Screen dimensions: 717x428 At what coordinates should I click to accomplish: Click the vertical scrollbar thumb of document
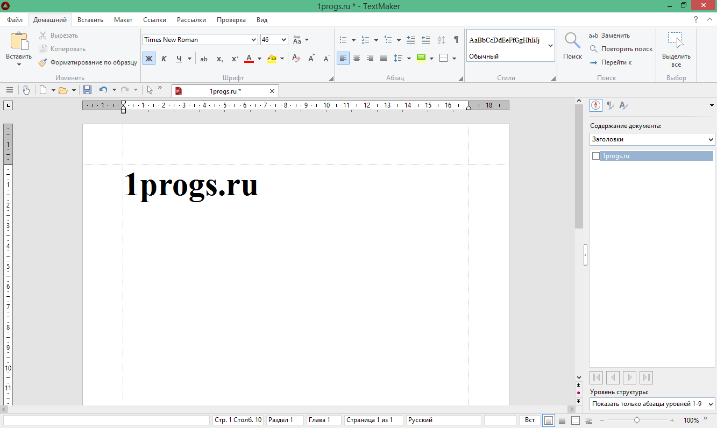[579, 167]
